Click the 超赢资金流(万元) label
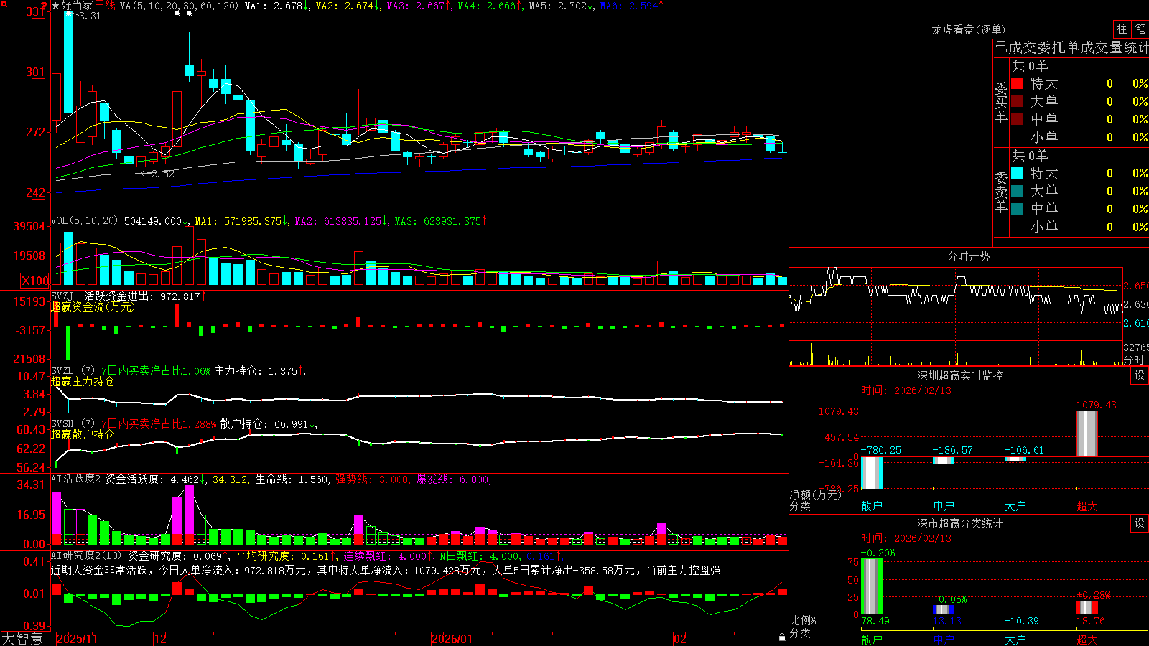Viewport: 1149px width, 646px height. click(x=93, y=306)
